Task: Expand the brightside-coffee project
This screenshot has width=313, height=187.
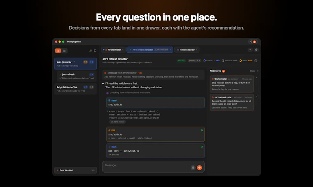Action: point(75,89)
